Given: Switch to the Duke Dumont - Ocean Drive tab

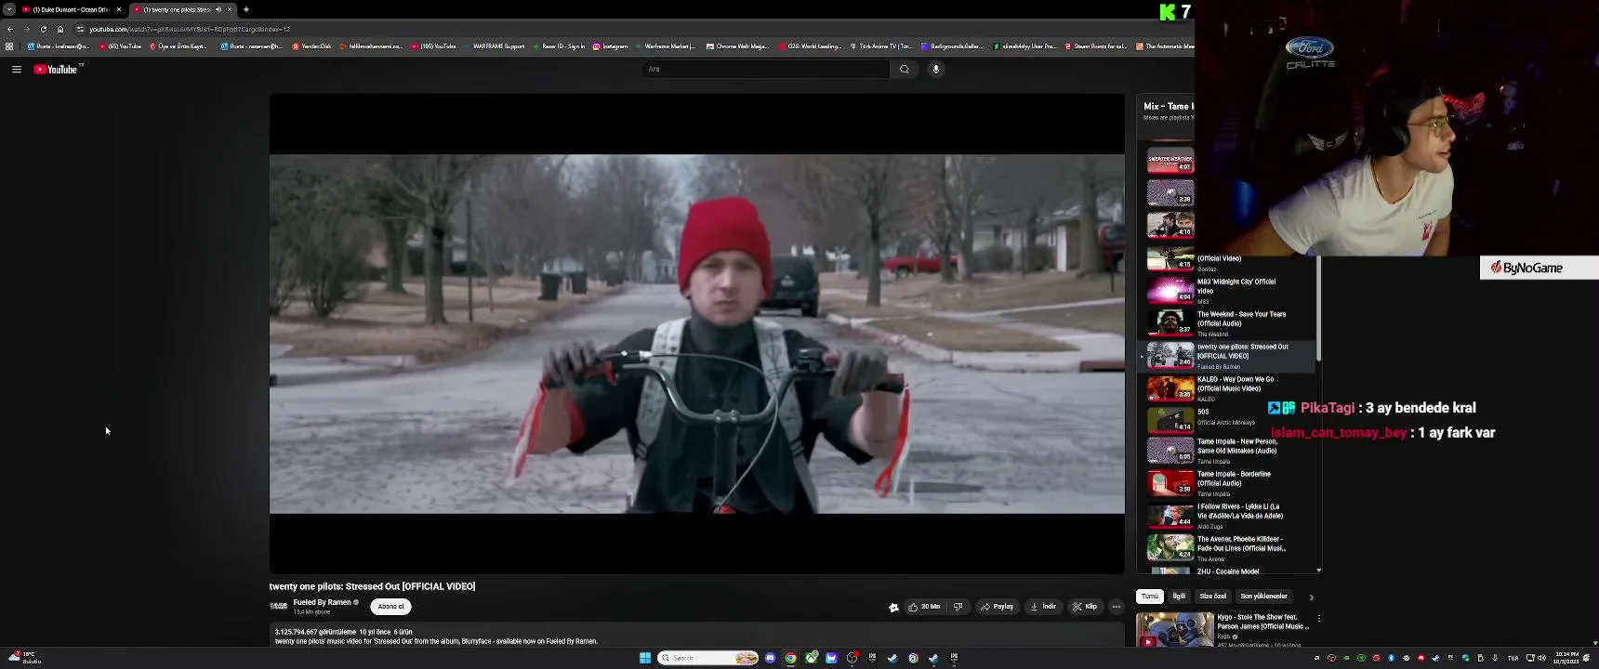Looking at the screenshot, I should (71, 9).
